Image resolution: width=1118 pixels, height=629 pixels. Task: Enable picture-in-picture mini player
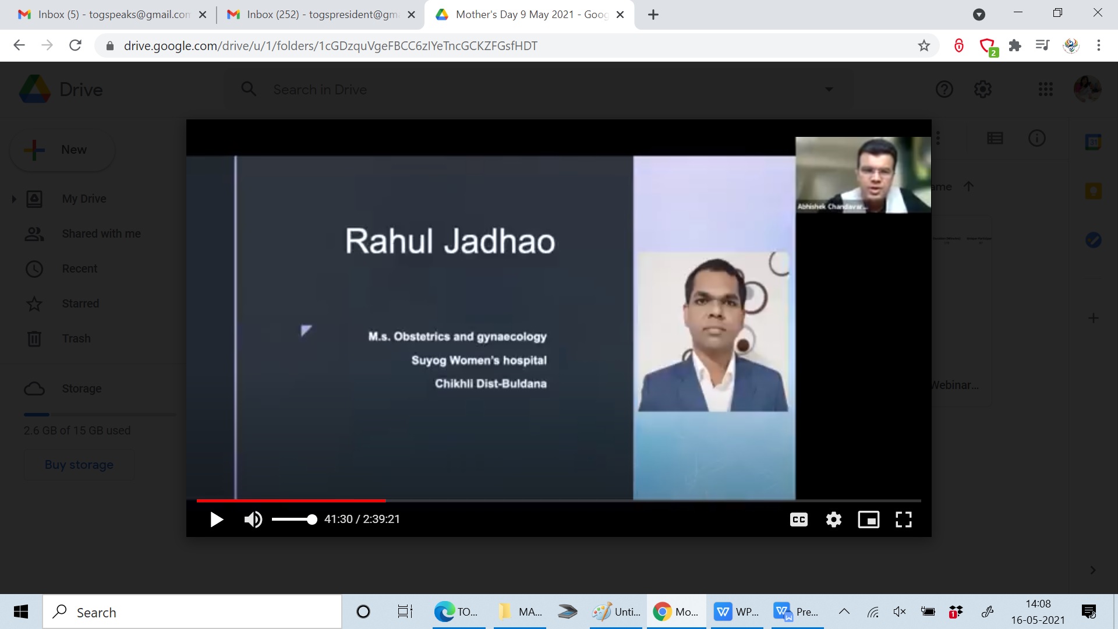(x=869, y=520)
